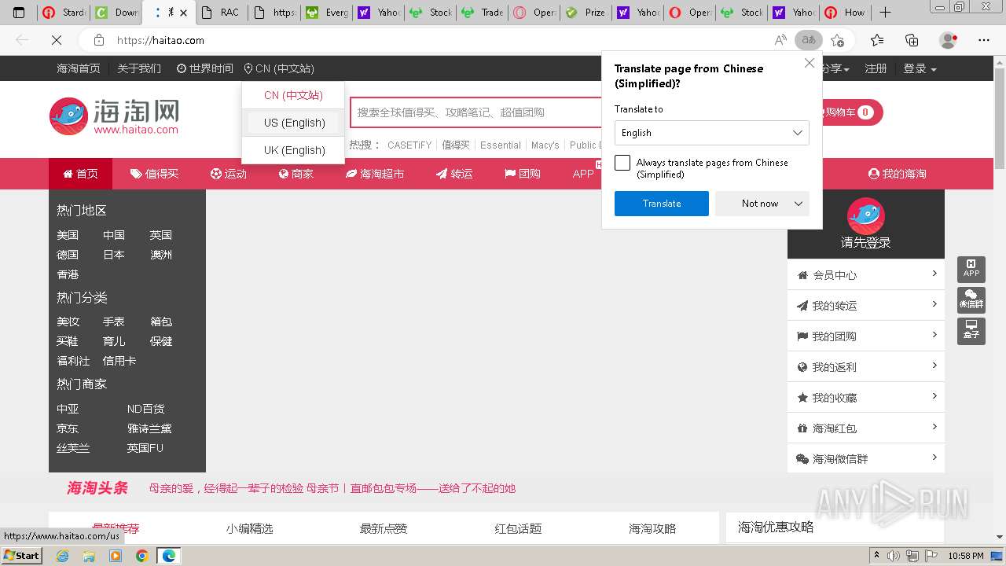
Task: Open the 值得买 nav tab
Action: coord(154,174)
